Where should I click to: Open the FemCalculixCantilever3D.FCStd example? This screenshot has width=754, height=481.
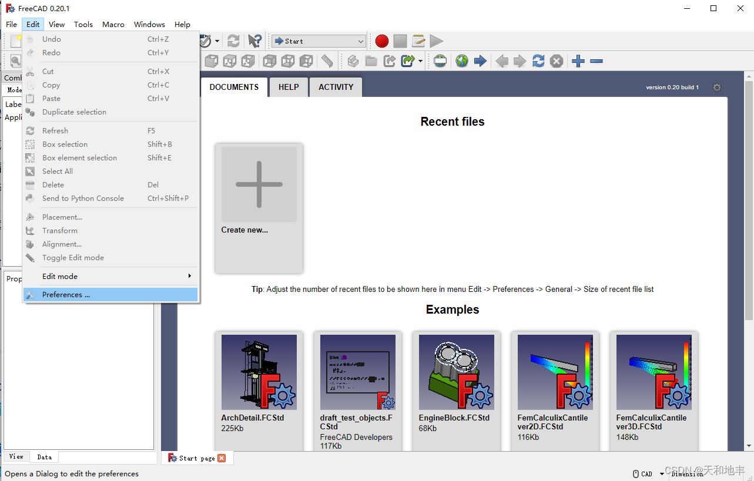[x=654, y=391]
